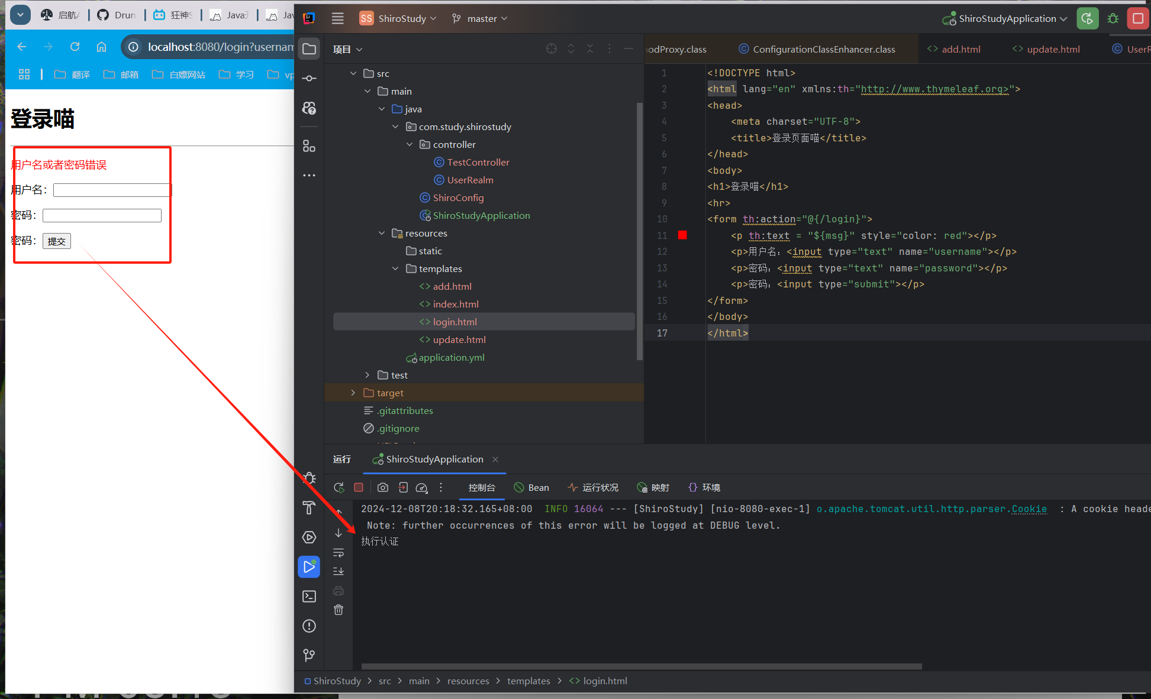This screenshot has height=699, width=1151.
Task: Expand the test folder
Action: 367,375
